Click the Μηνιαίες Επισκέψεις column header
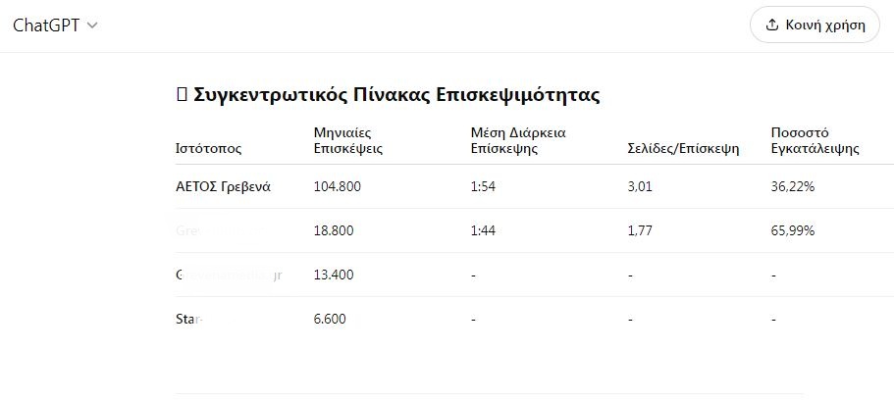Screen dimensions: 894x401 click(348, 140)
